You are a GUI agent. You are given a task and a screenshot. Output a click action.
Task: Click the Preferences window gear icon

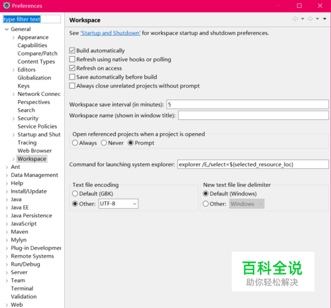7,5
